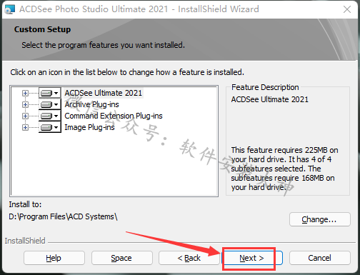Expand the Image Plug-ins tree node
The height and width of the screenshot is (275, 360).
tap(25, 127)
